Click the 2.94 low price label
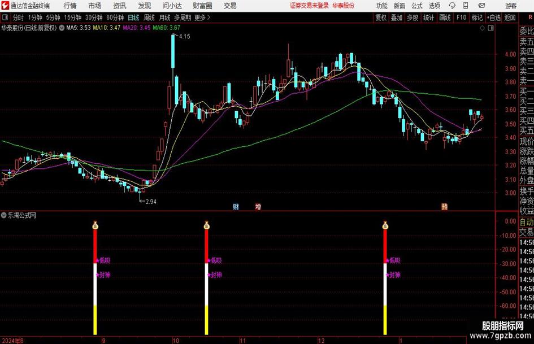Image resolution: width=534 pixels, height=344 pixels. tap(151, 202)
